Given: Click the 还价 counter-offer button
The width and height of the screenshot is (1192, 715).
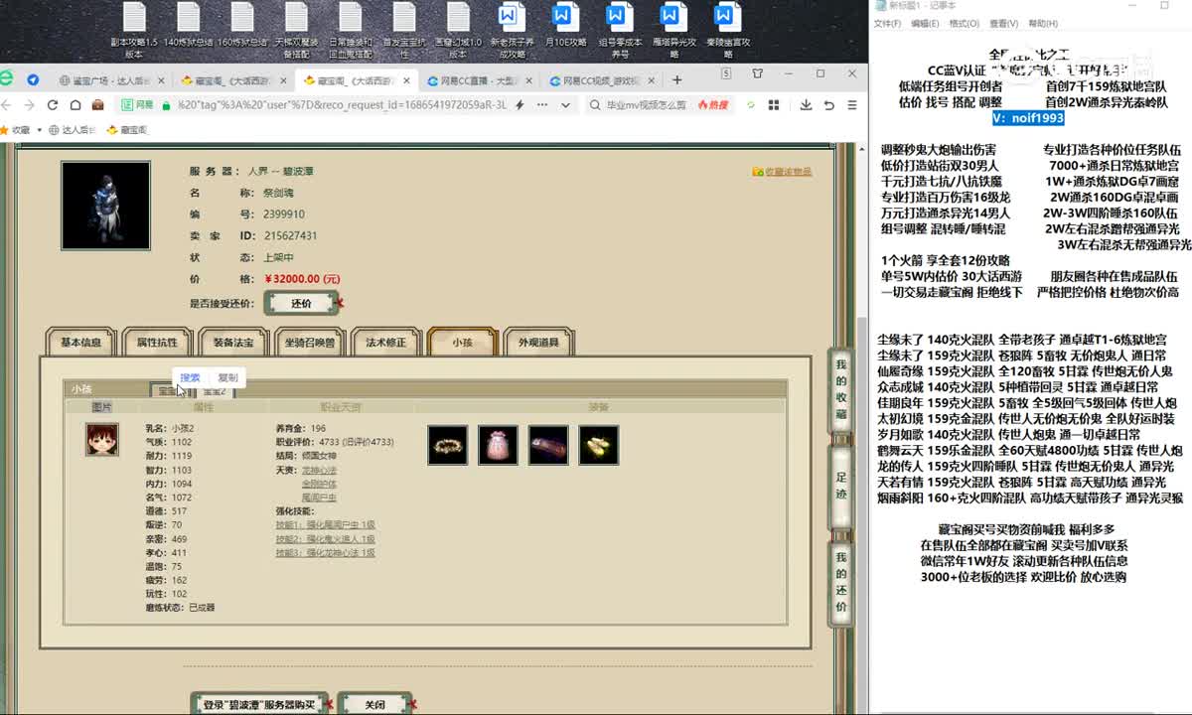Looking at the screenshot, I should point(301,304).
